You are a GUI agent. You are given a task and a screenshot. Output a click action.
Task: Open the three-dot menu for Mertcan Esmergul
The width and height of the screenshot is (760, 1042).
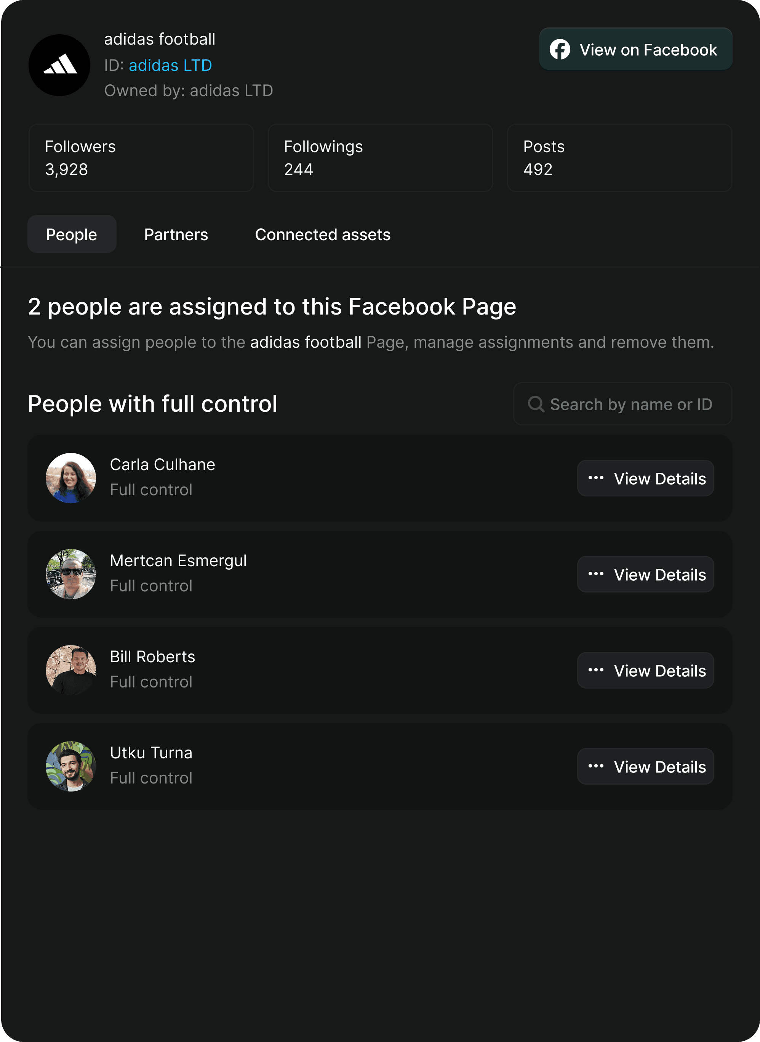click(x=596, y=574)
